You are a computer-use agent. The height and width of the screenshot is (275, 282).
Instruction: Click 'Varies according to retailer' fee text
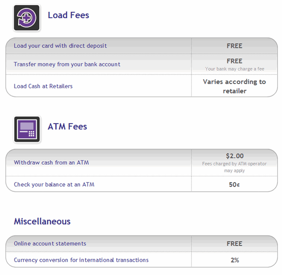235,86
